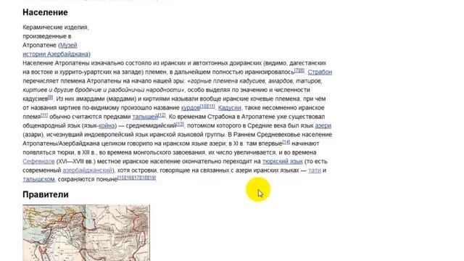The height and width of the screenshot is (261, 464).
Task: Click the 'тюркский язык' link
Action: pyautogui.click(x=283, y=161)
